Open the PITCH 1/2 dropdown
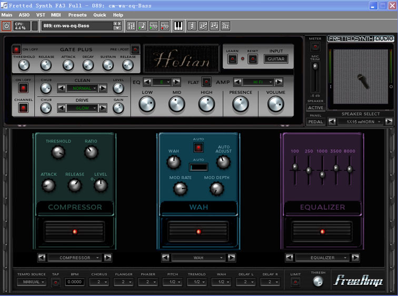The width and height of the screenshot is (398, 296). pos(173,282)
